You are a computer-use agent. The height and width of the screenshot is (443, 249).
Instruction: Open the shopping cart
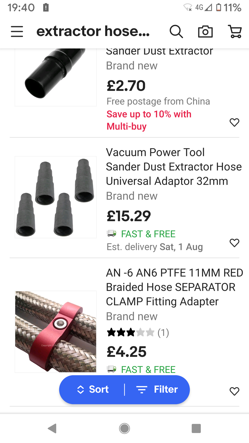(235, 31)
